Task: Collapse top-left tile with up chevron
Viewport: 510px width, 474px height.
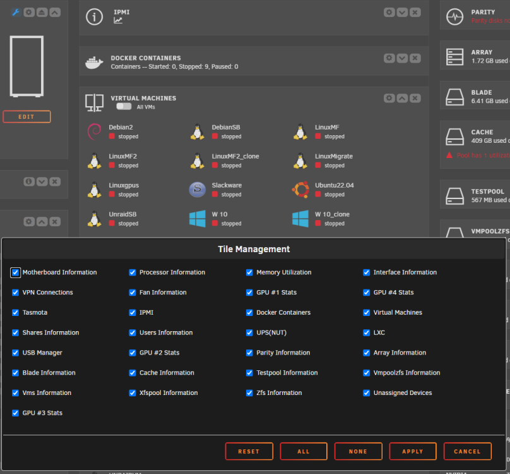Action: (55, 13)
